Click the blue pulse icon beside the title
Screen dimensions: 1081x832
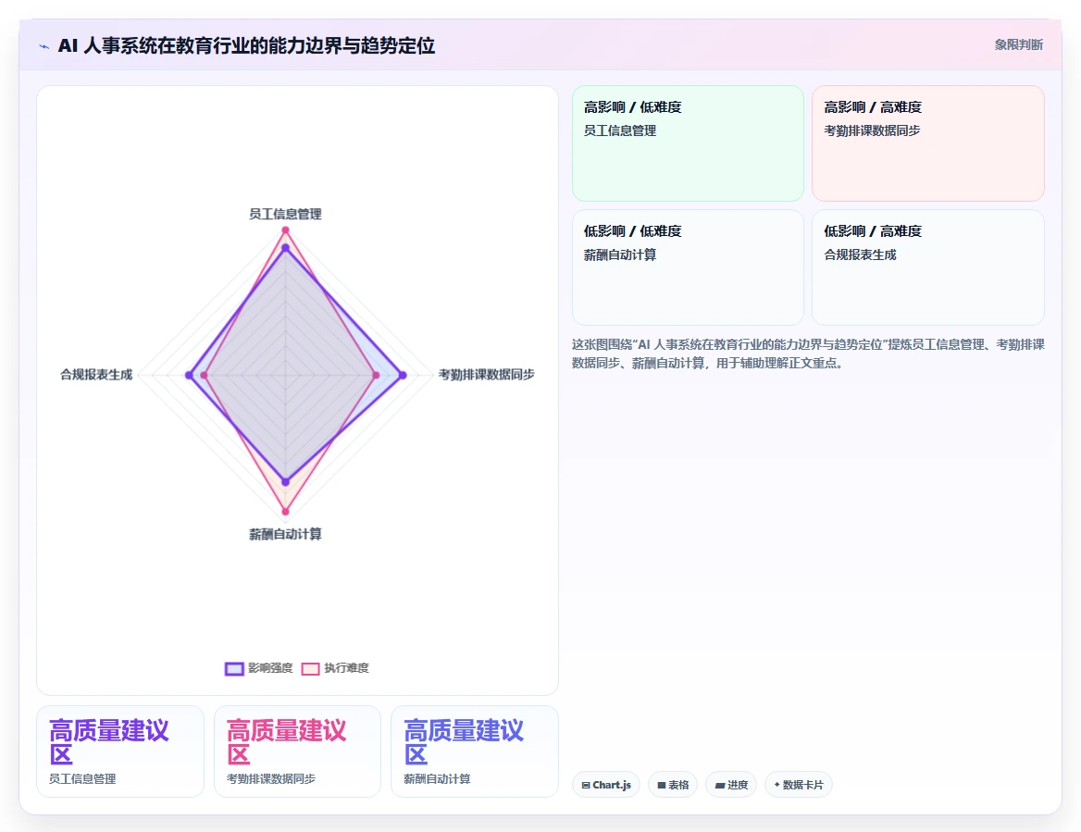(x=44, y=47)
